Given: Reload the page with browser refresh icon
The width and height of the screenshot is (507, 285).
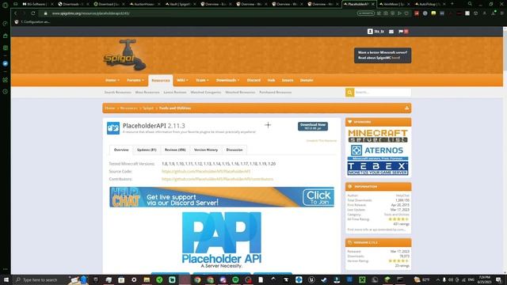Looking at the screenshot, I should 33,13.
